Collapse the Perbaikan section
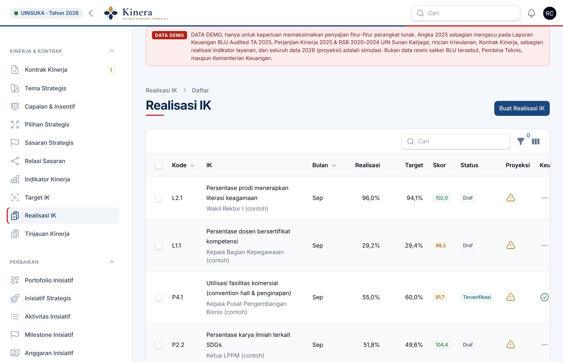The width and height of the screenshot is (563, 362). click(x=112, y=262)
